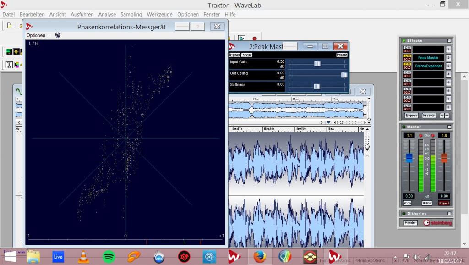The image size is (469, 265).
Task: Click effect slot number 4 button
Action: click(x=448, y=74)
